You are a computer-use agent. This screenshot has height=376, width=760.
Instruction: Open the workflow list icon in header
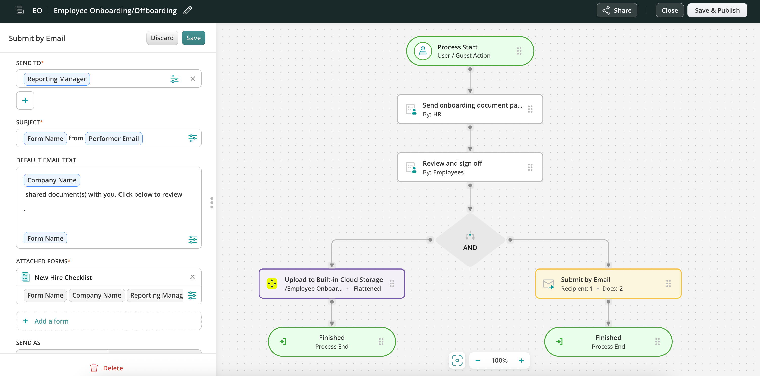(20, 10)
